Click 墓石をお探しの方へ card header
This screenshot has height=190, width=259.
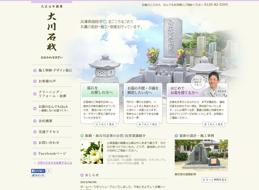[100, 90]
